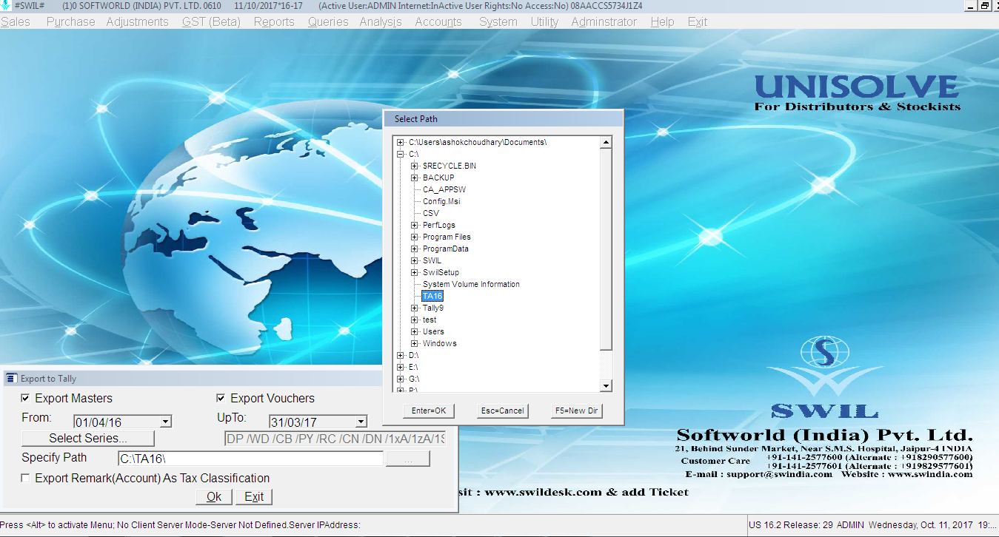Click the Export to Tally window icon

click(x=11, y=379)
